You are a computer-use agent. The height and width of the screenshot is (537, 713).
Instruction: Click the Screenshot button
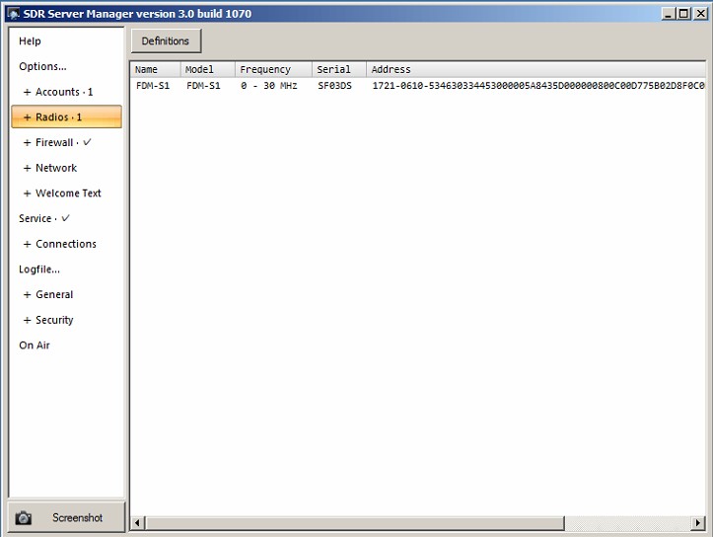[66, 517]
